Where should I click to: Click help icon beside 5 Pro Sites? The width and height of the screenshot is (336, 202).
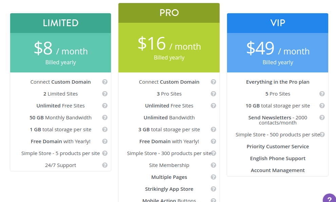click(322, 94)
